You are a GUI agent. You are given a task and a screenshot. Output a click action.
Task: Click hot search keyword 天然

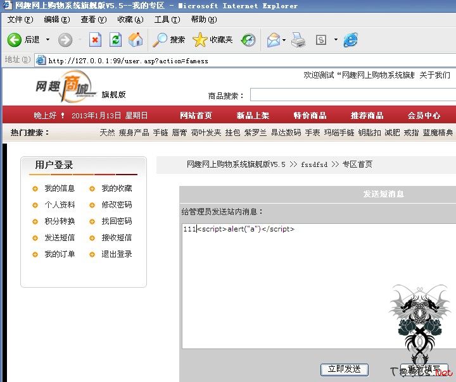107,133
